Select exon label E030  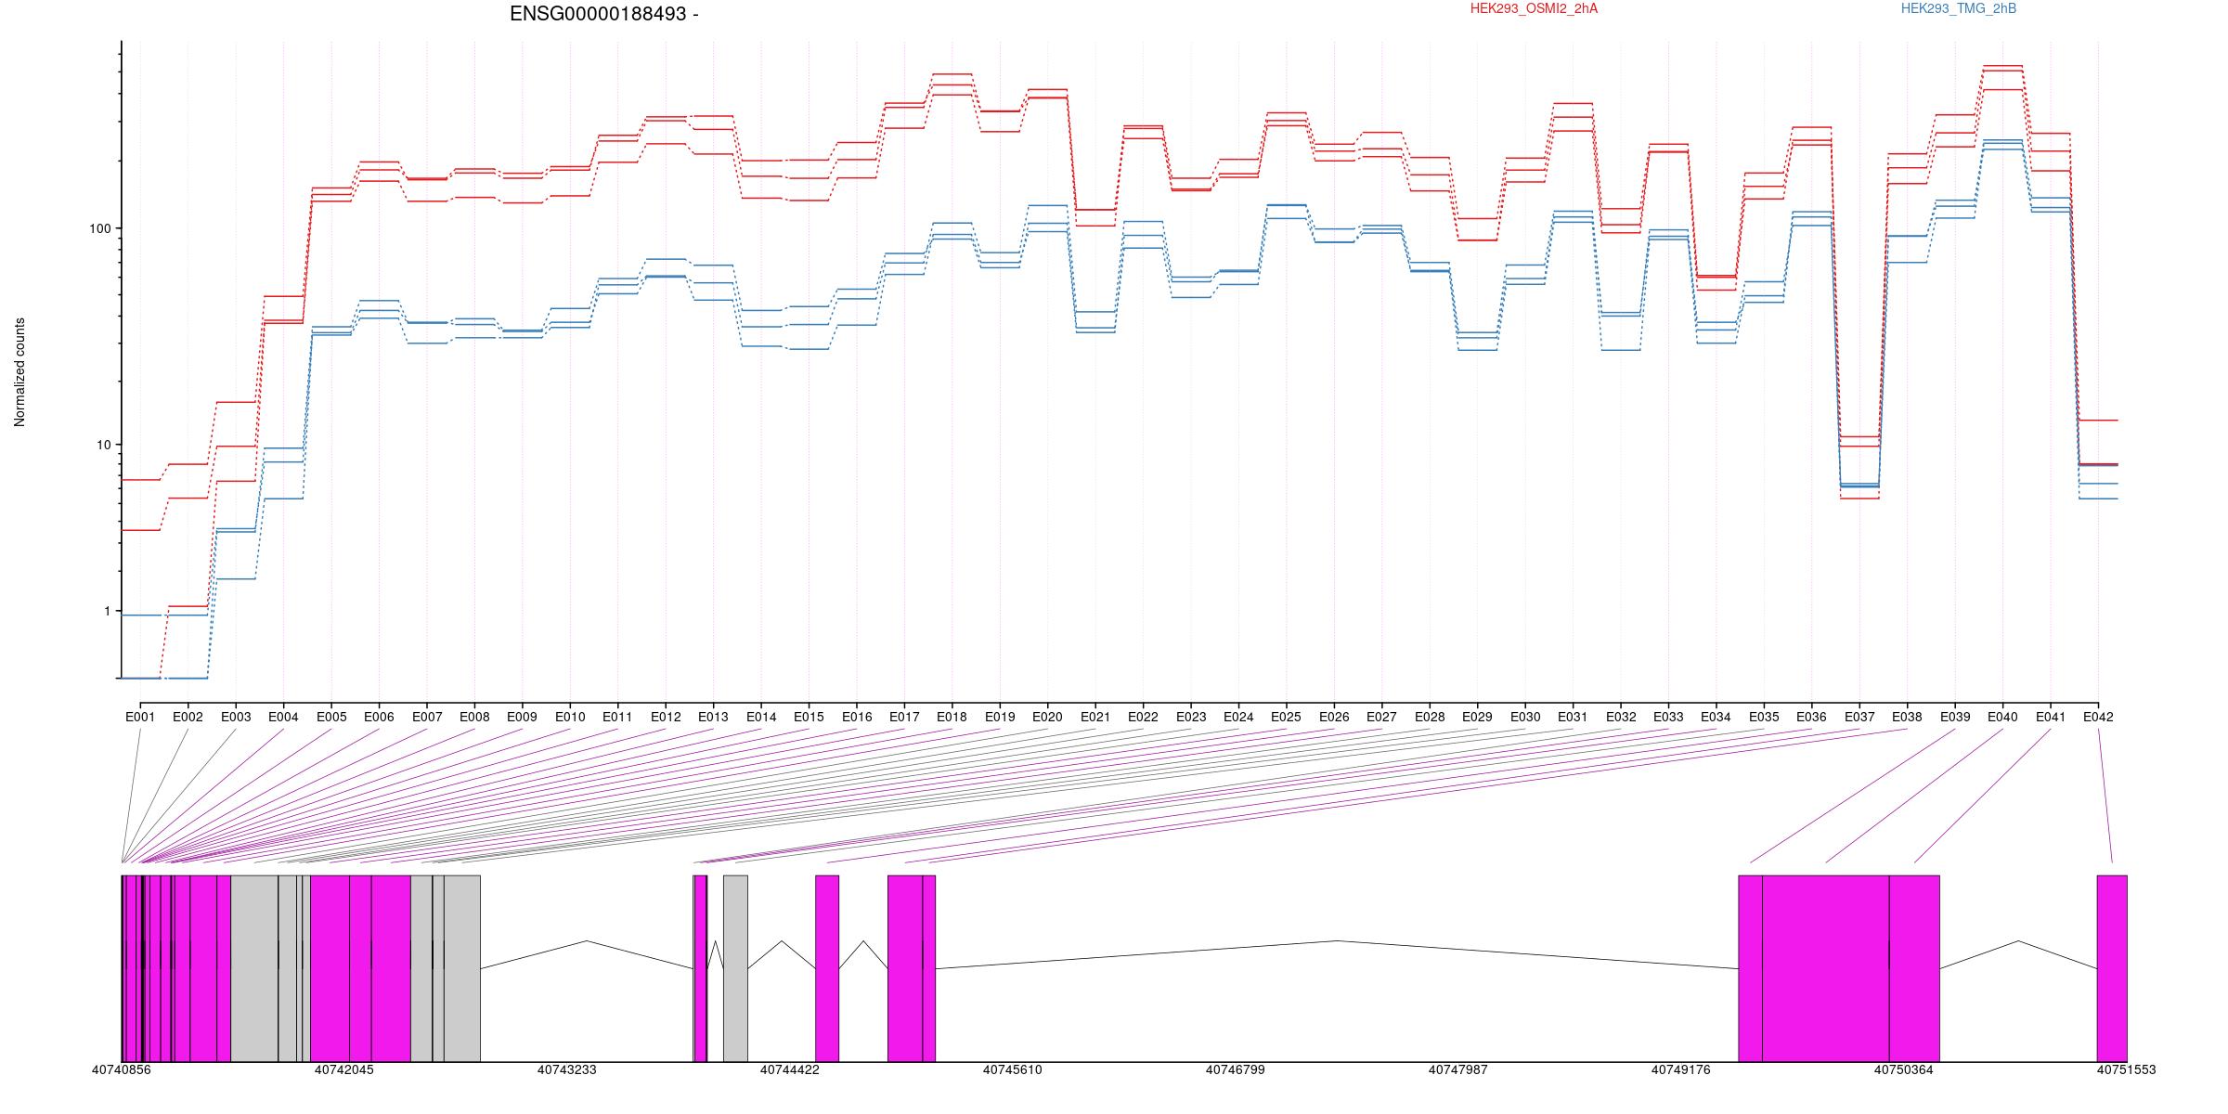click(x=1525, y=717)
